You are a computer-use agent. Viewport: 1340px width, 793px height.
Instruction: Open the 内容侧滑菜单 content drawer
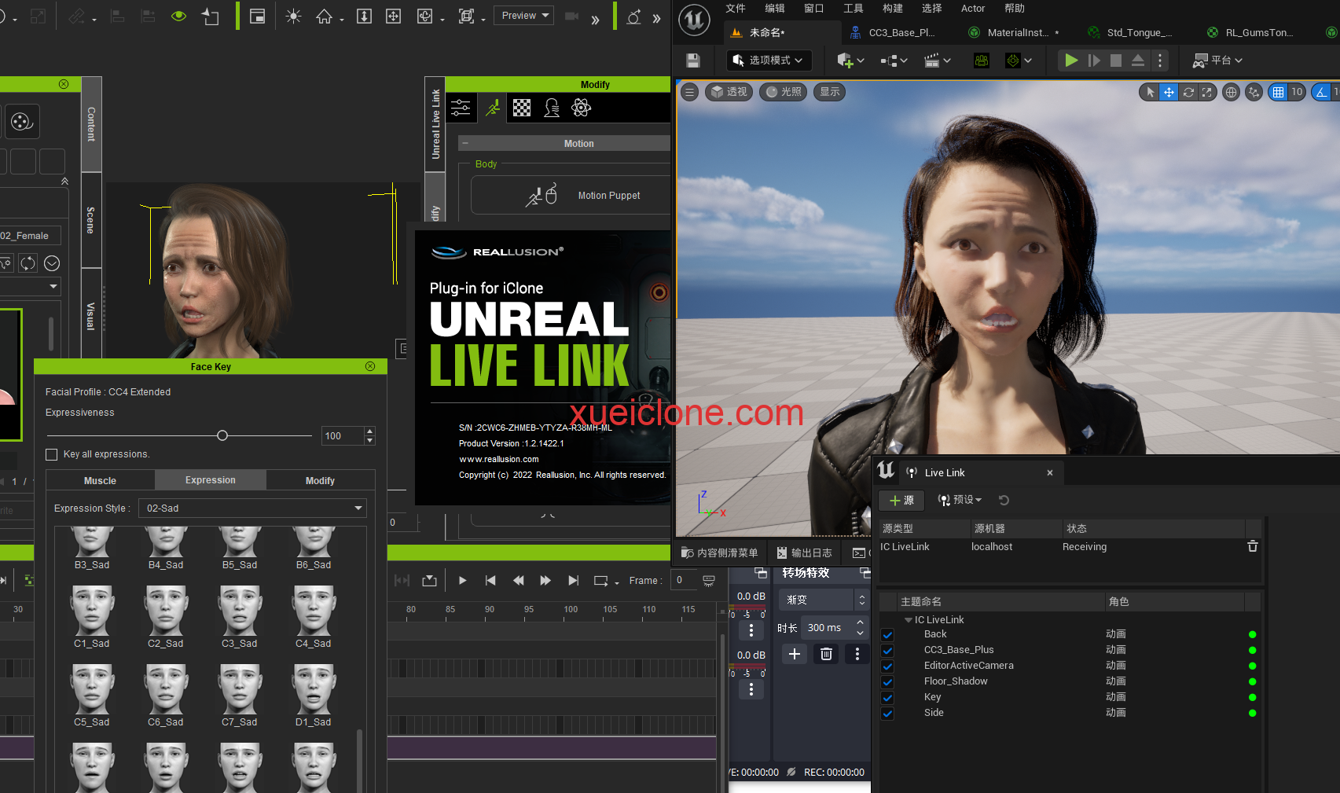pyautogui.click(x=719, y=553)
